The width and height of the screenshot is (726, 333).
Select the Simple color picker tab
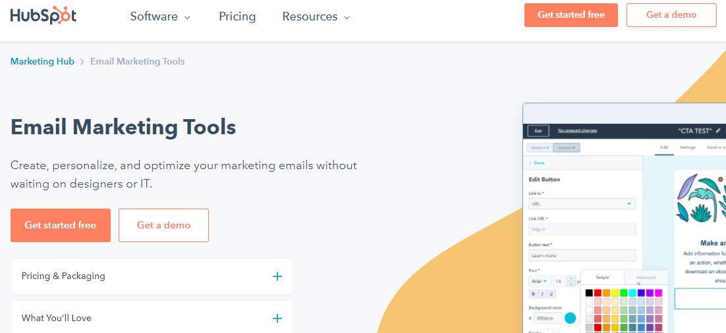click(602, 278)
